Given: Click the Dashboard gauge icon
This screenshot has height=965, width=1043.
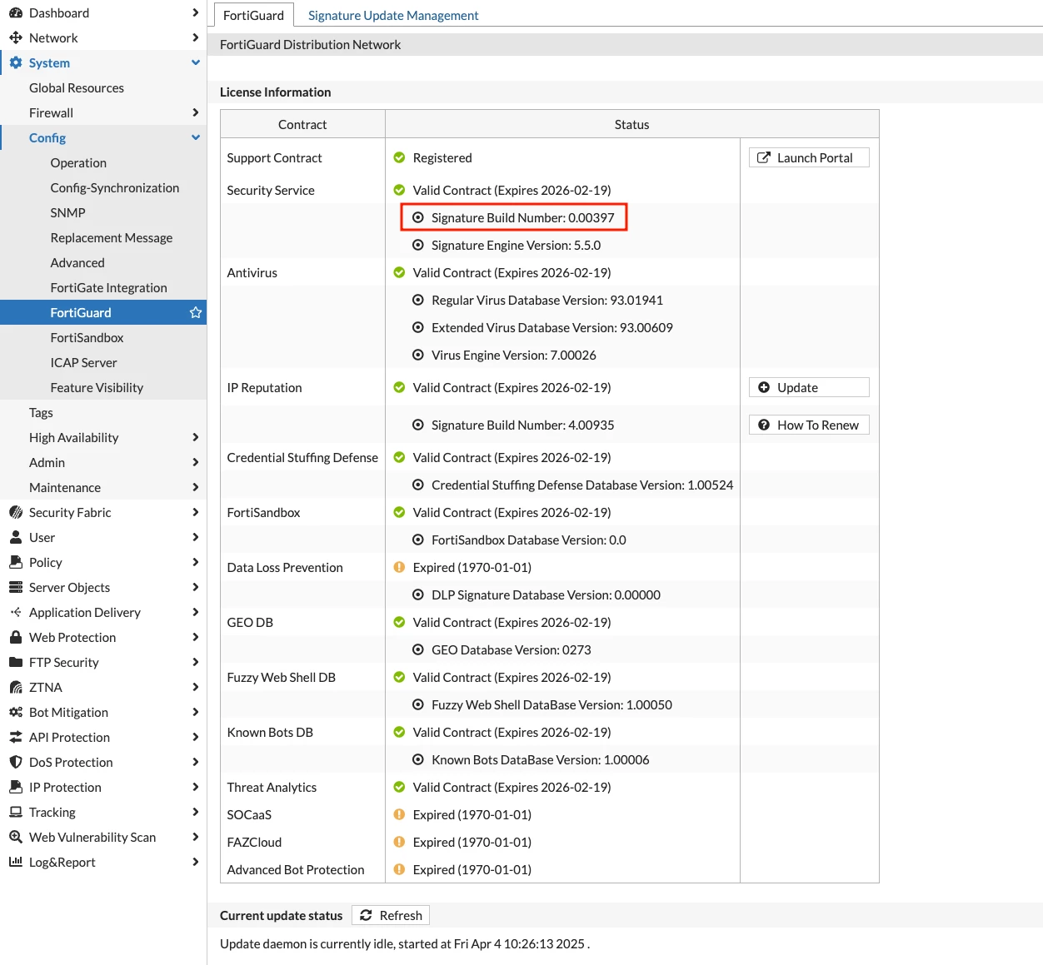Looking at the screenshot, I should pyautogui.click(x=16, y=12).
